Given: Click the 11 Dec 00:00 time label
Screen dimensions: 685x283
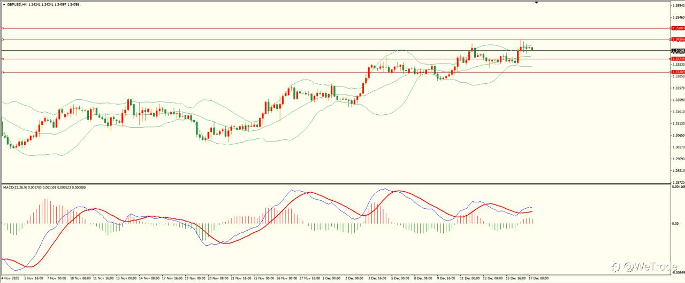Looking at the screenshot, I should click(470, 278).
